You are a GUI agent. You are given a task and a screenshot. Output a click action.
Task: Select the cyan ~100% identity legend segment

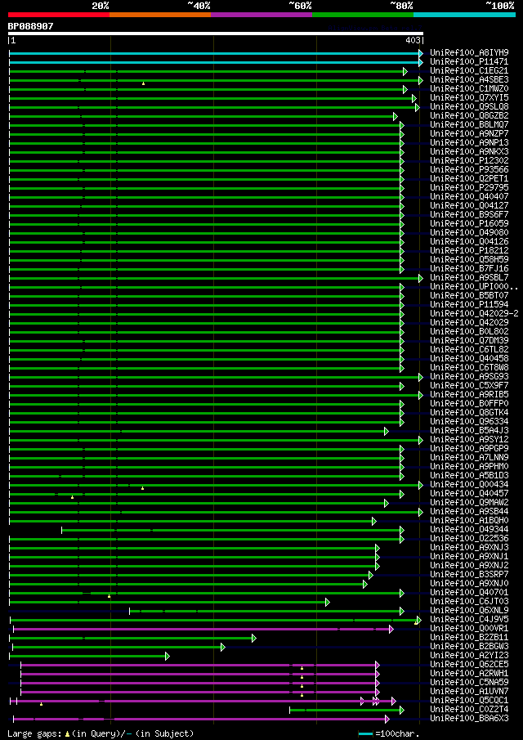pos(464,15)
